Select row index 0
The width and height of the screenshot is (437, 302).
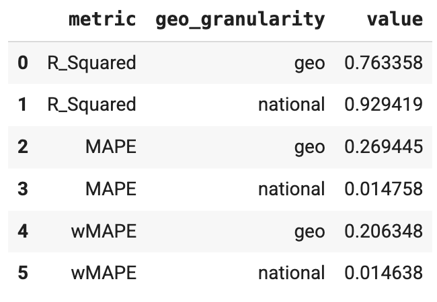pos(23,63)
